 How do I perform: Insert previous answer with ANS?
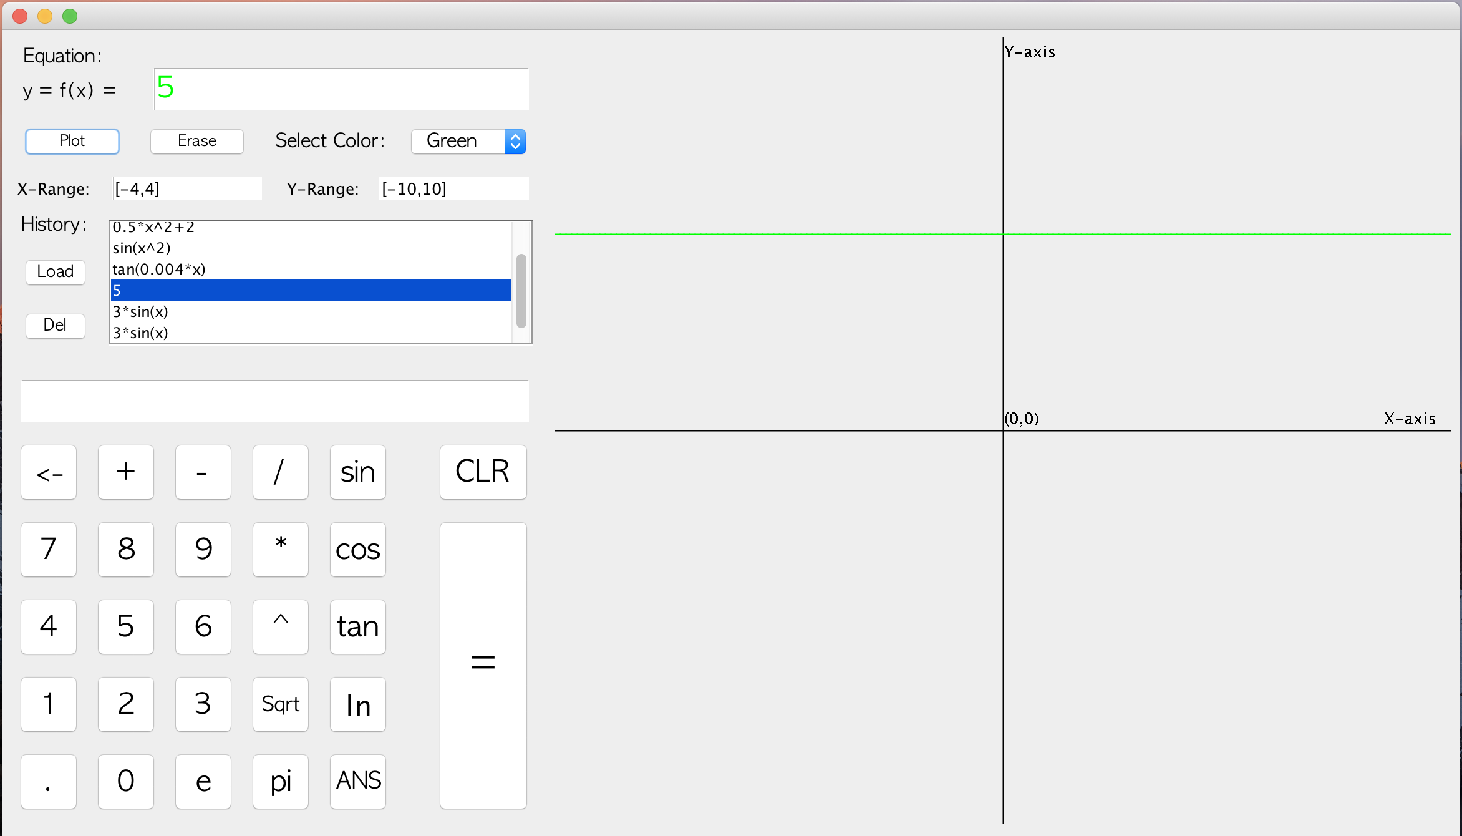coord(358,782)
